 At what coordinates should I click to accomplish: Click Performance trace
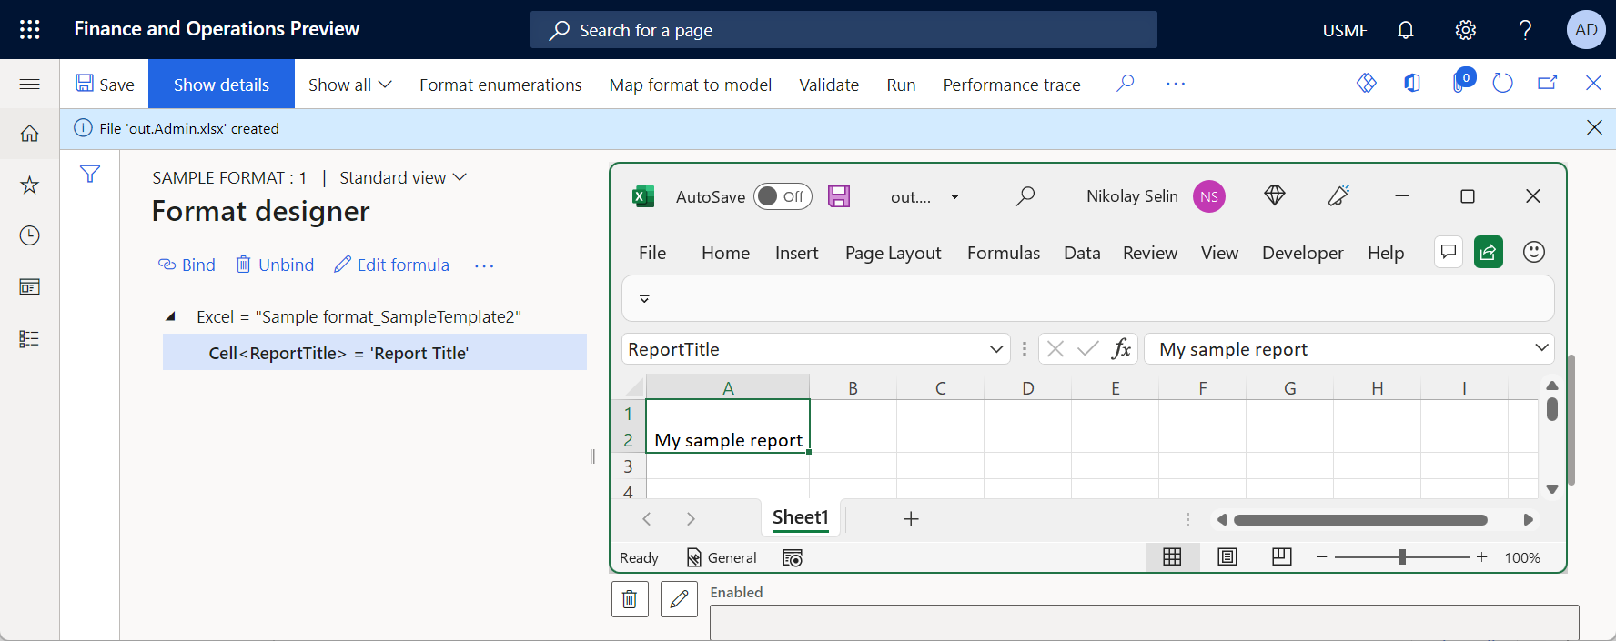[1012, 85]
